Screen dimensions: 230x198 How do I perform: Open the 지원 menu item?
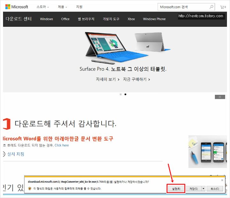coord(79,7)
